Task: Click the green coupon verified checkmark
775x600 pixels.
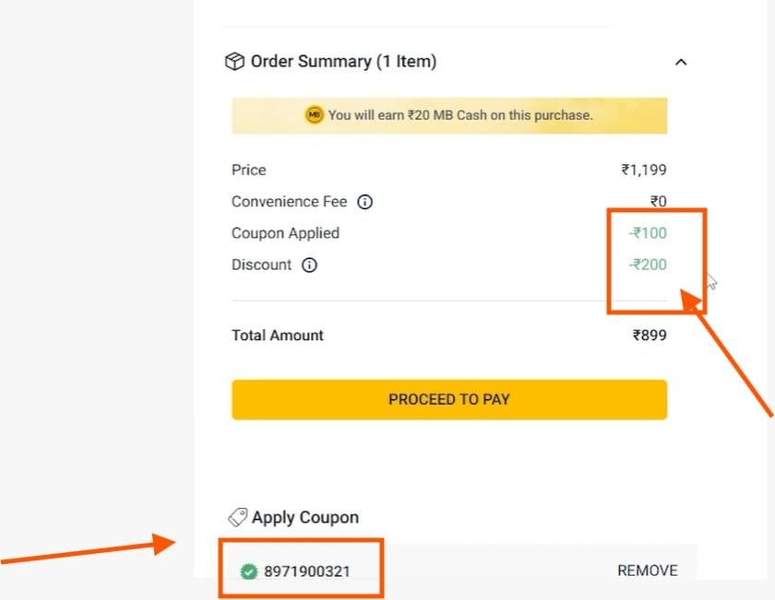Action: pos(248,571)
